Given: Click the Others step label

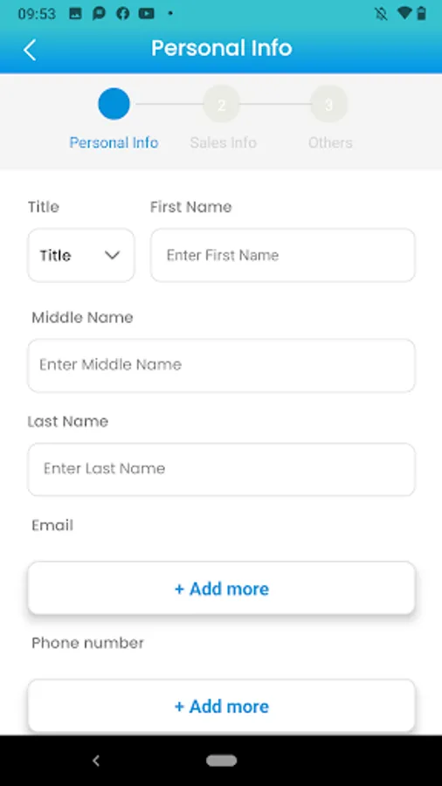Looking at the screenshot, I should [x=330, y=143].
